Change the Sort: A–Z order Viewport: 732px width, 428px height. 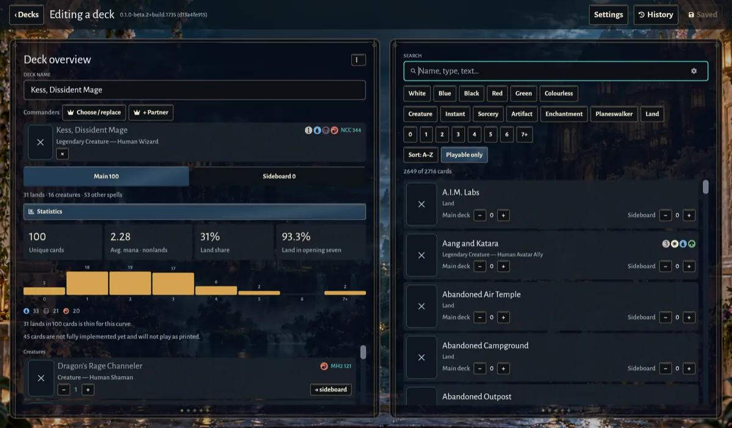[x=421, y=155]
